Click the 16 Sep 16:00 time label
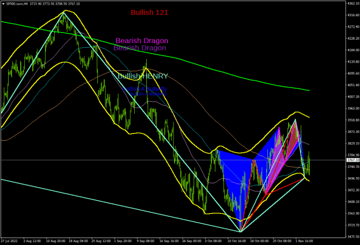 point(169,241)
